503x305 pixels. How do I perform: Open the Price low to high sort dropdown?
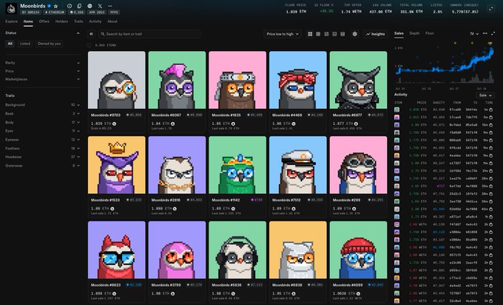[283, 34]
